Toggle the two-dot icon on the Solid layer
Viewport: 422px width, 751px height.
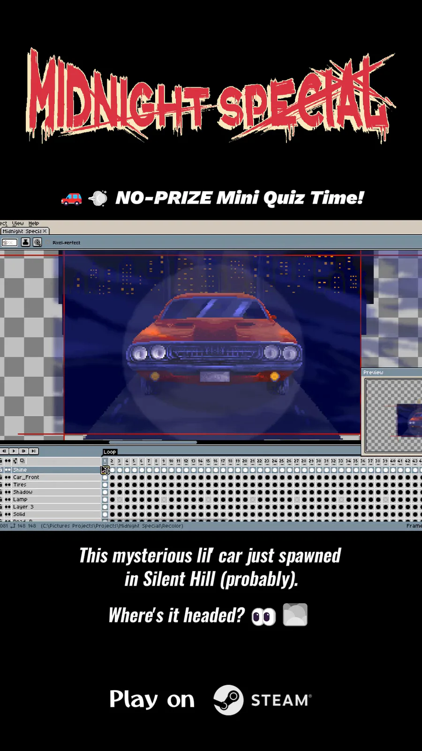coord(8,514)
